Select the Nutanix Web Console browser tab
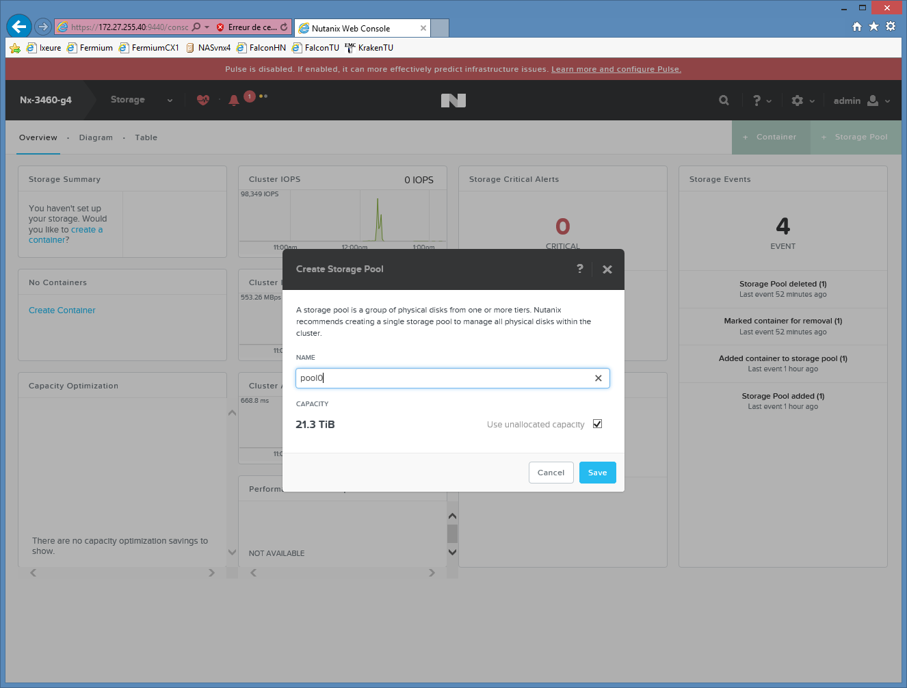Image resolution: width=907 pixels, height=688 pixels. click(x=363, y=28)
